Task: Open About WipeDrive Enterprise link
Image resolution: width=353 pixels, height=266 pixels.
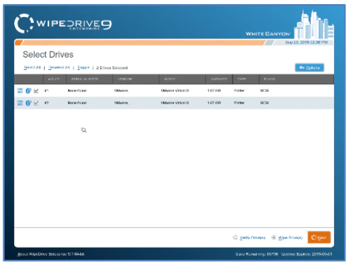Action: 51,254
